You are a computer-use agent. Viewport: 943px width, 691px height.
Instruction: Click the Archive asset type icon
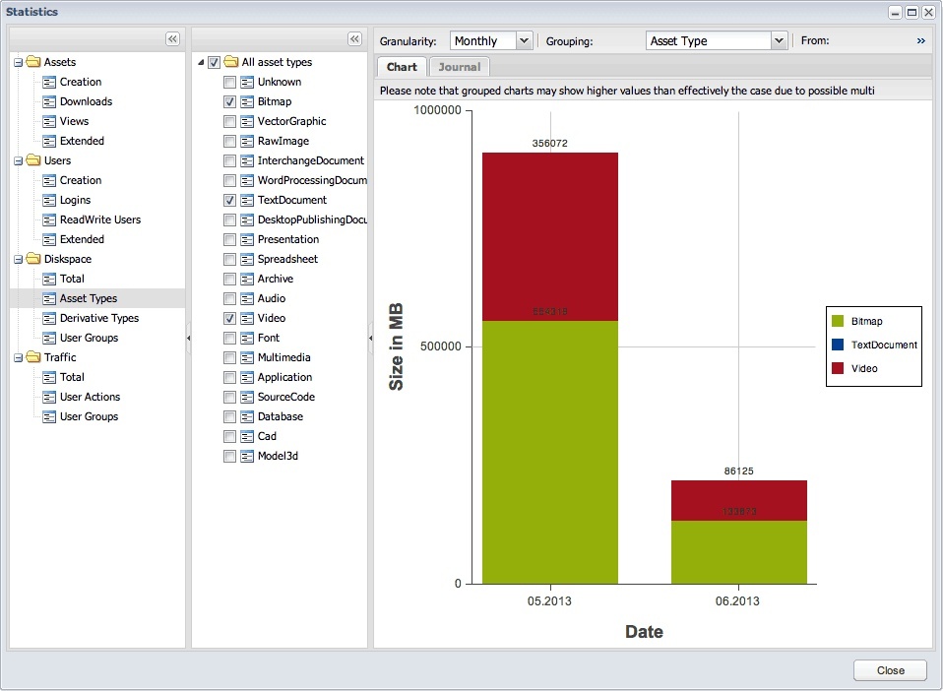pos(246,279)
